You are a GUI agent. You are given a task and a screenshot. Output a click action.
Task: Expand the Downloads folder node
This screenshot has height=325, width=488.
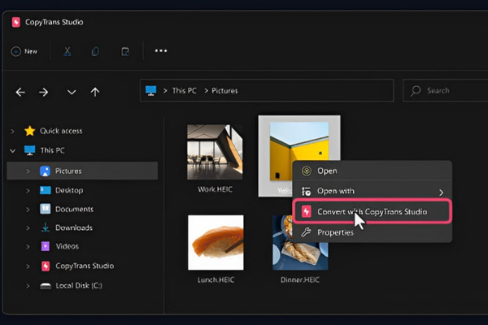28,228
